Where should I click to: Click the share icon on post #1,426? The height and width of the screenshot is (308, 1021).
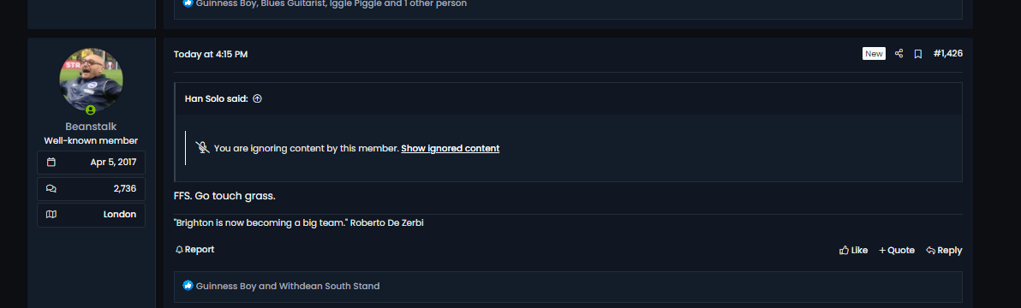coord(899,54)
